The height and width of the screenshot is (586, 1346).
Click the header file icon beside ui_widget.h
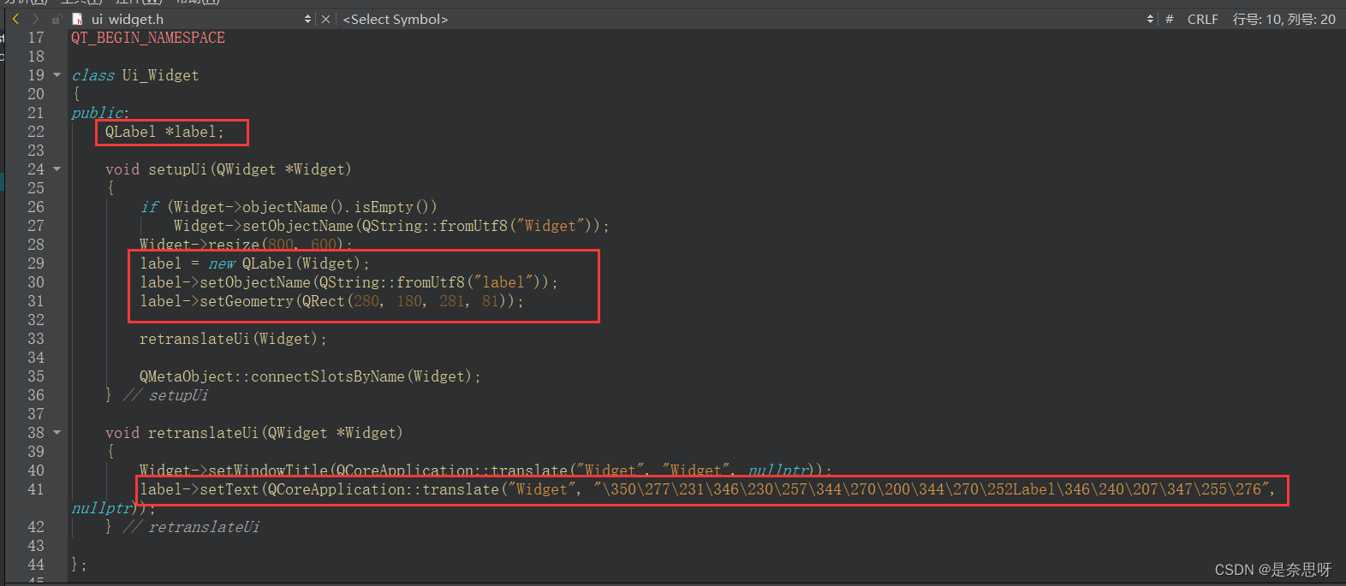(78, 19)
